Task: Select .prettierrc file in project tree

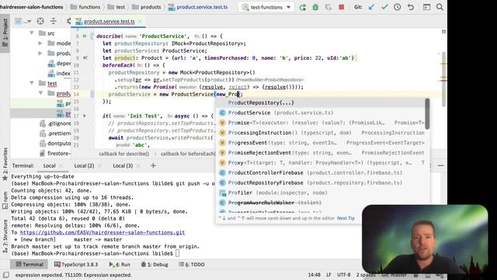Action: coord(55,133)
